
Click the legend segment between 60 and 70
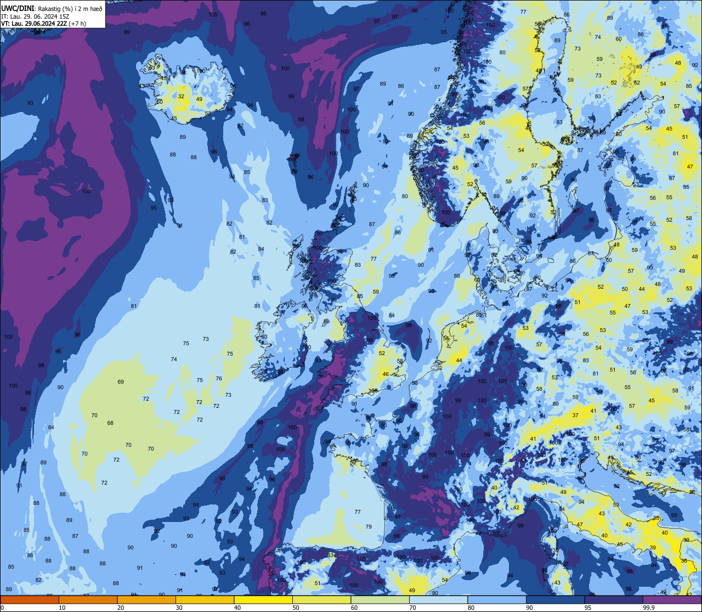coord(380,599)
